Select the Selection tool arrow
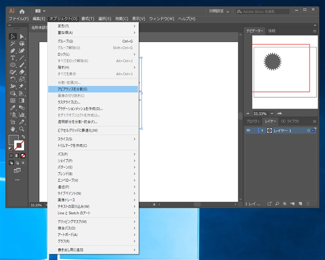Image resolution: width=325 pixels, height=260 pixels. click(13, 37)
